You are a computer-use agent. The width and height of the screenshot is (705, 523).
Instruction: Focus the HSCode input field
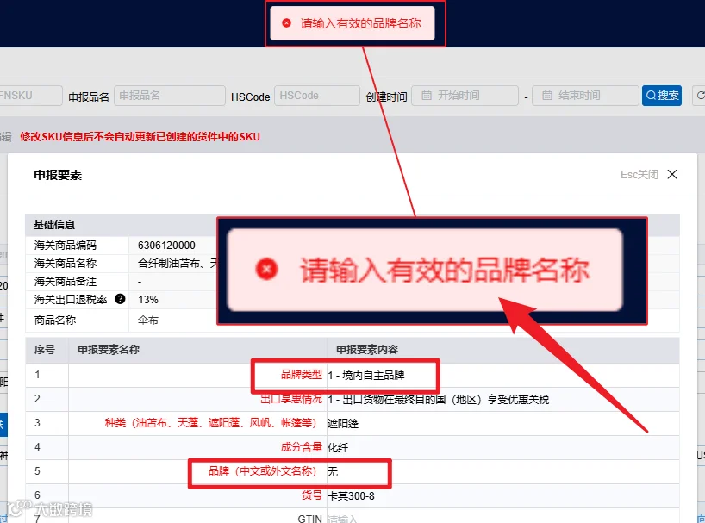(x=317, y=96)
